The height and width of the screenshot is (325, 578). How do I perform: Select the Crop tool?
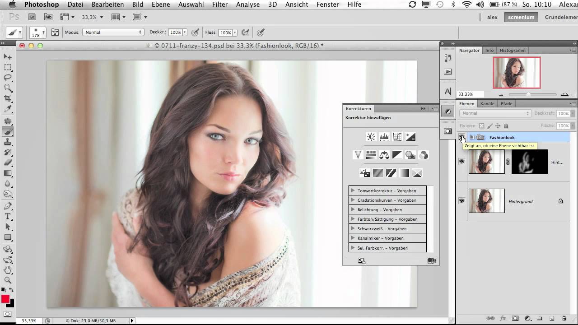tap(8, 98)
